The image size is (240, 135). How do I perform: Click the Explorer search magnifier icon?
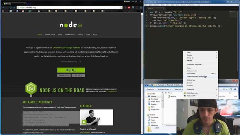(x=237, y=85)
